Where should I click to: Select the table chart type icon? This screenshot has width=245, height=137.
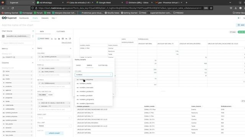pos(63,39)
